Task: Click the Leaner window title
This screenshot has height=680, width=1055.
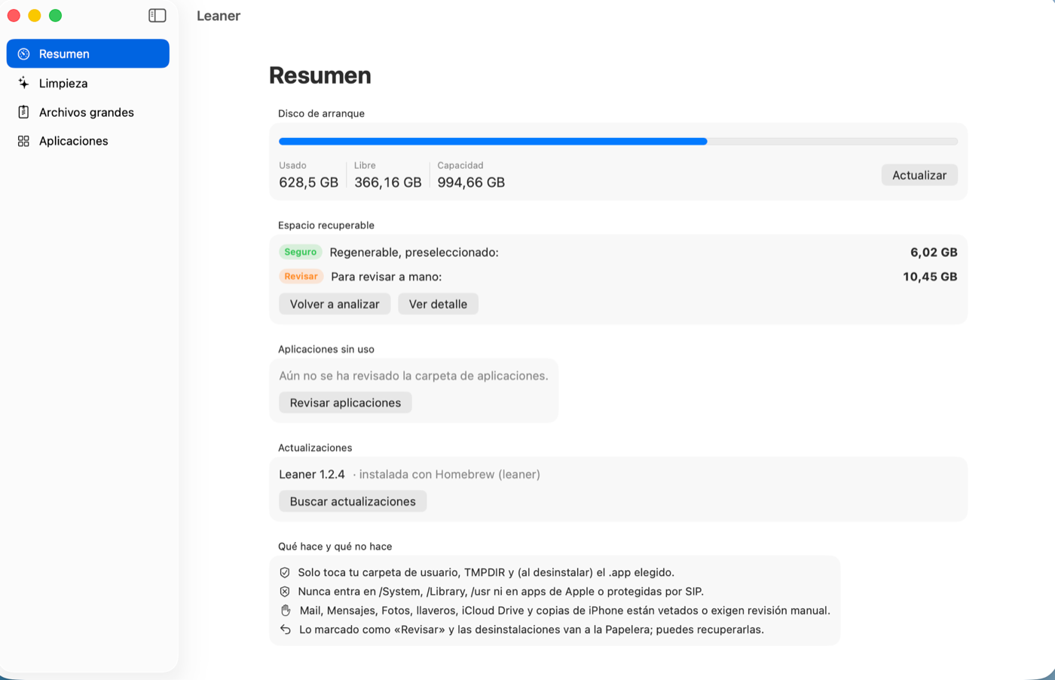Action: pos(219,16)
